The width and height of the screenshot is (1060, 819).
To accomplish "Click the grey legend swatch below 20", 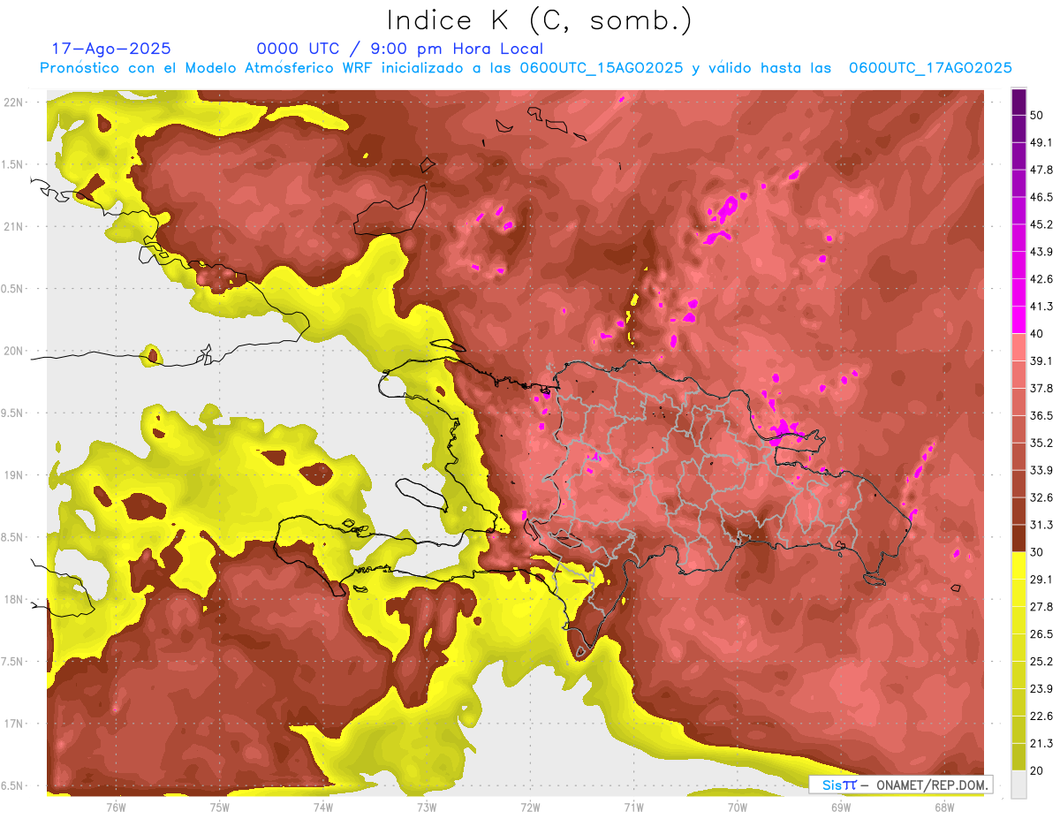I will click(x=1018, y=785).
